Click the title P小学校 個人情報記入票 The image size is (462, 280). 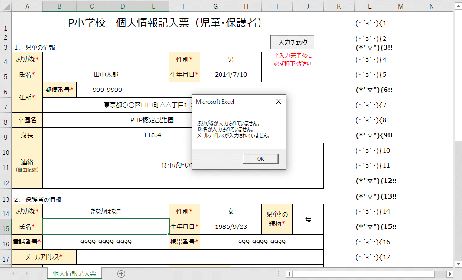165,23
